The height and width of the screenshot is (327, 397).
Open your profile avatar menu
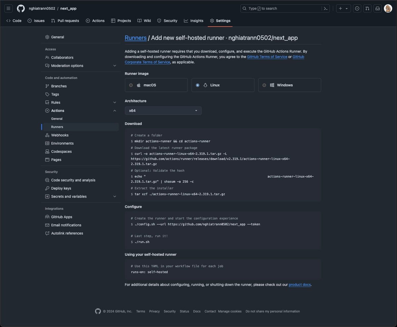pyautogui.click(x=388, y=8)
